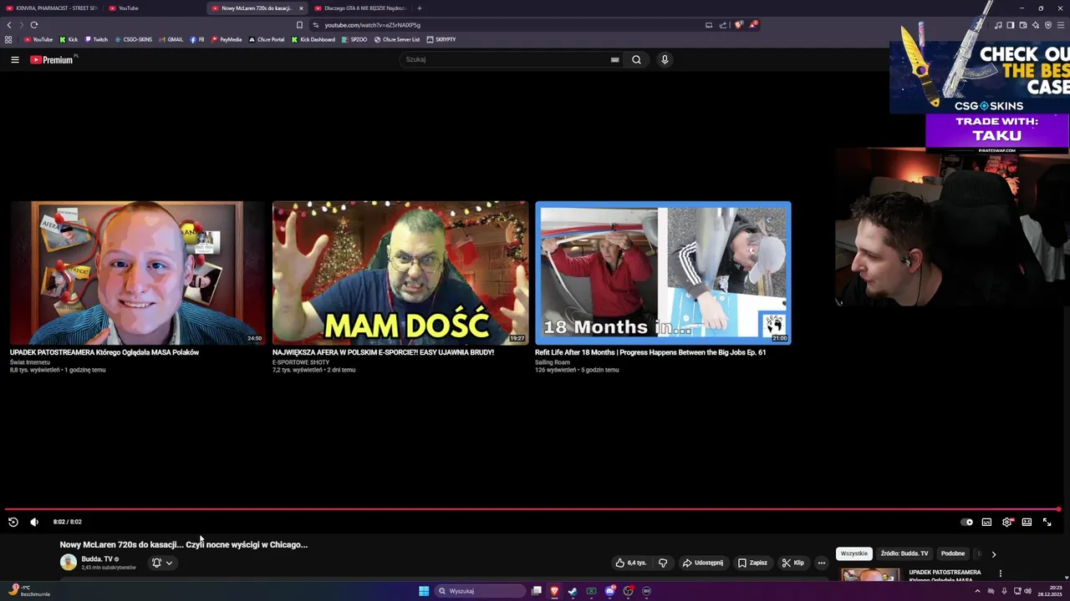Select the Źródło: Budda. TV chip
Viewport: 1070px width, 601px height.
(x=904, y=553)
